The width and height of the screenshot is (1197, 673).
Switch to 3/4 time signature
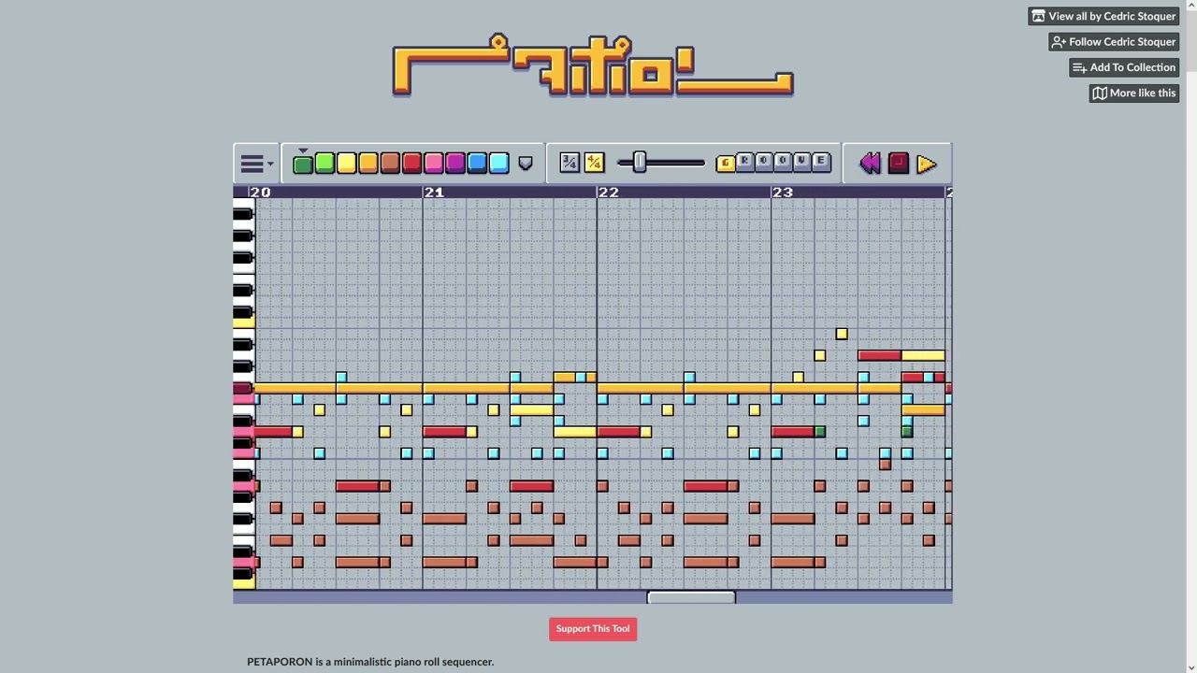tap(569, 163)
